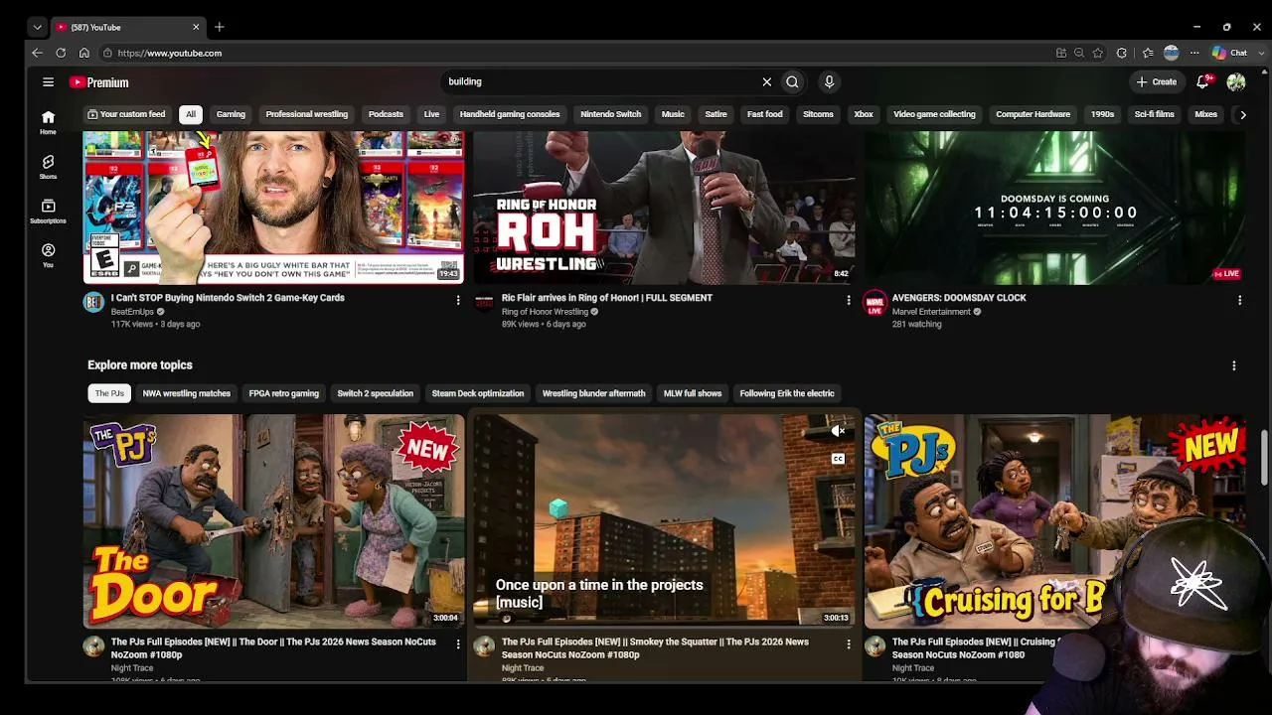
Task: Click the Create button
Action: click(x=1157, y=82)
